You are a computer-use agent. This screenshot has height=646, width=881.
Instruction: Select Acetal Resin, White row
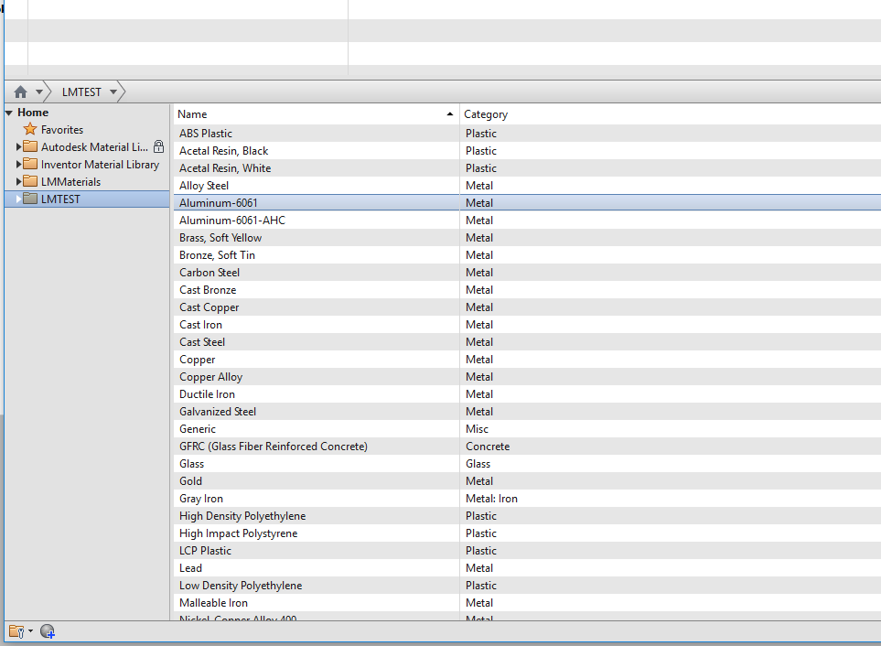(x=527, y=168)
